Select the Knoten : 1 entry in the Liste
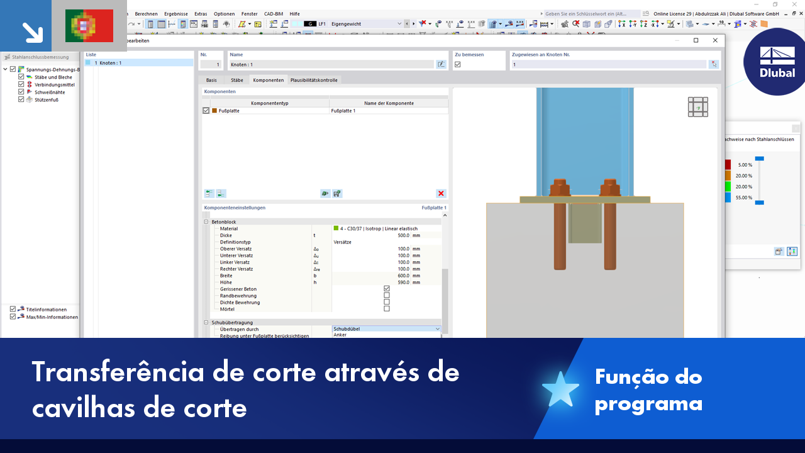Image resolution: width=805 pixels, height=453 pixels. pos(110,62)
